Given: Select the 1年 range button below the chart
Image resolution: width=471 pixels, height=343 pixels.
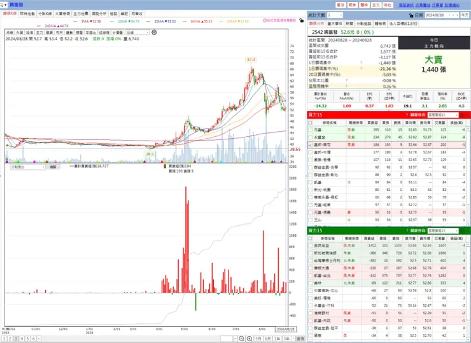Looking at the screenshot, I should (277, 339).
